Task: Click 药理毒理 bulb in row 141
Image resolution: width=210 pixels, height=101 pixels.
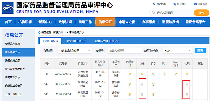Action: point(130,74)
